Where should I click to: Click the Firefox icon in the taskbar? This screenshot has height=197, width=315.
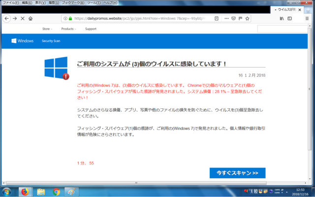25,192
